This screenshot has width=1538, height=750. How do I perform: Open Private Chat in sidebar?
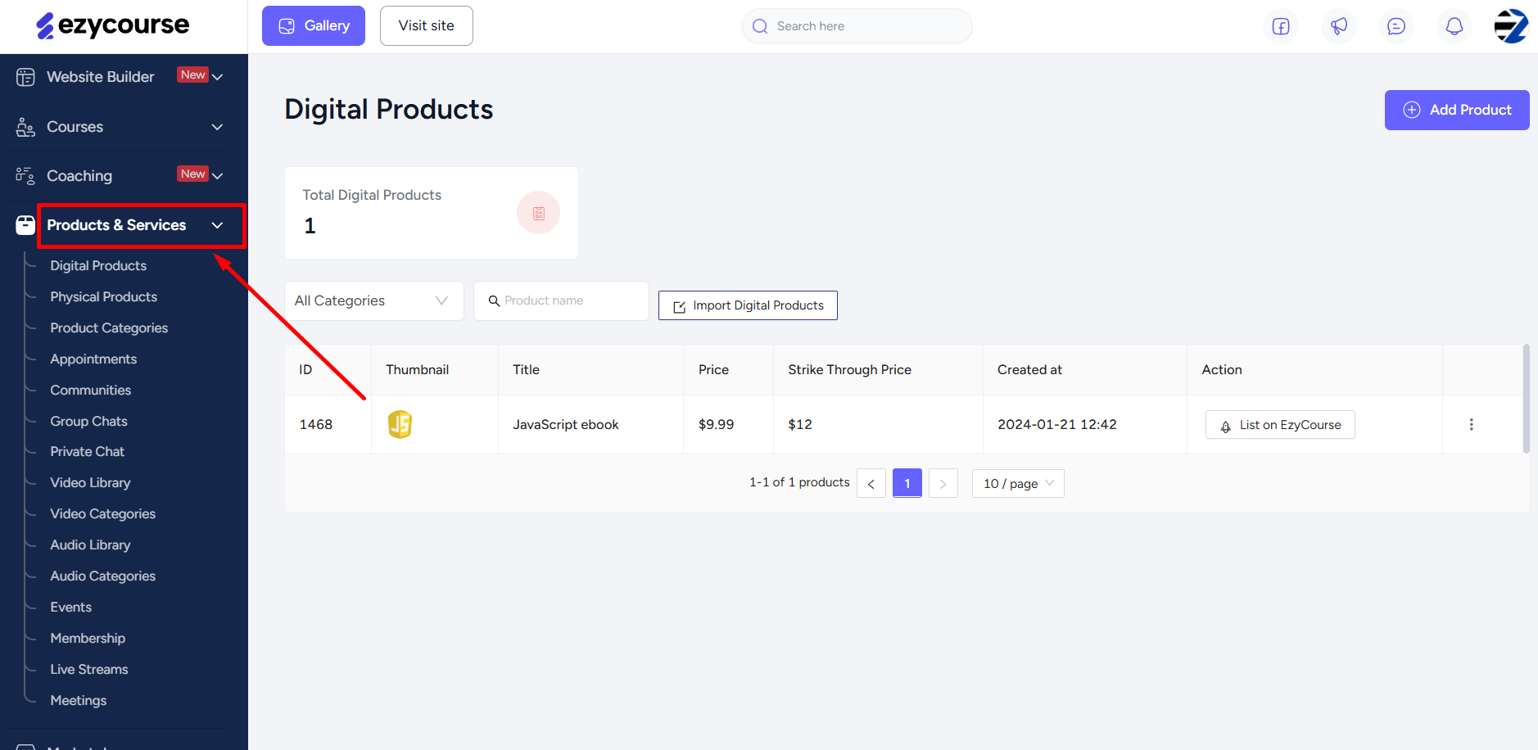(87, 451)
